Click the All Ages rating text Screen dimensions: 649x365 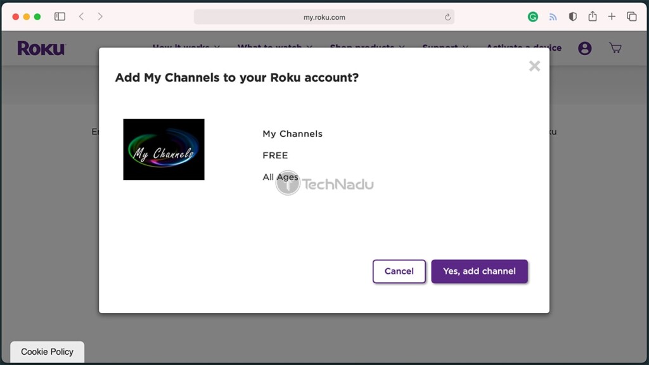pos(280,177)
